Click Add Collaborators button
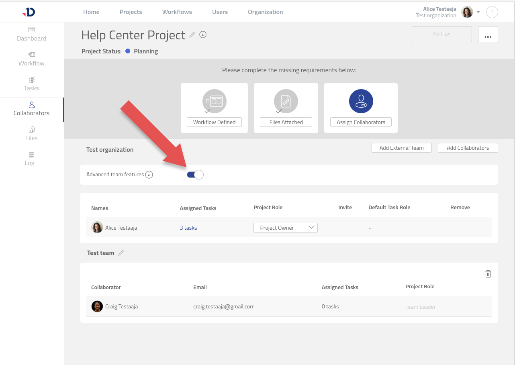Screen dimensions: 515x365 point(468,148)
